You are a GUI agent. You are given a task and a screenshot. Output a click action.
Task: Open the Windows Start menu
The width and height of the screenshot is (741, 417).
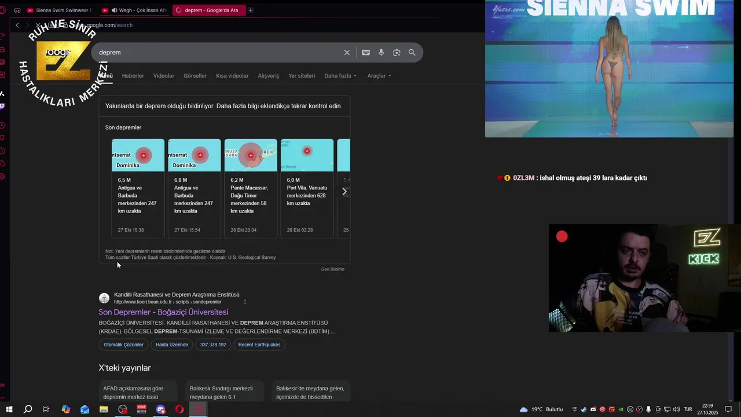pos(9,409)
